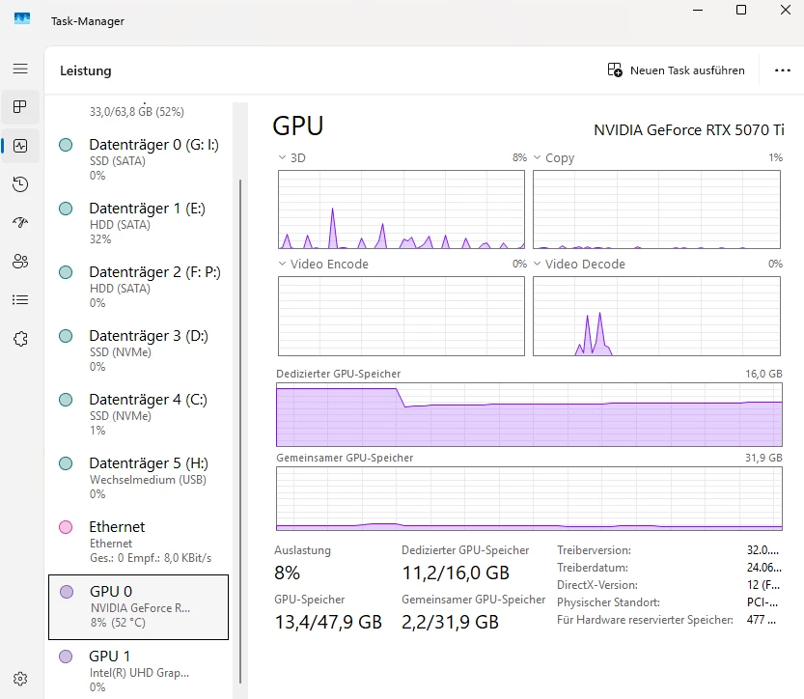This screenshot has width=804, height=699.
Task: Click the three-dot more options button
Action: point(783,70)
